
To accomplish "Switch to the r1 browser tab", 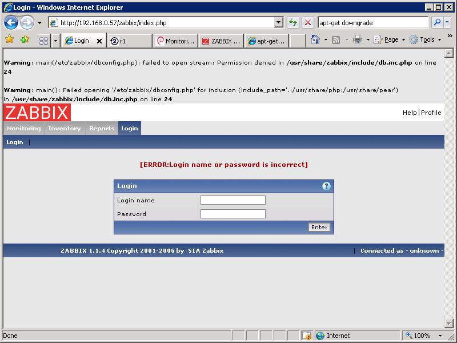I will tap(130, 41).
